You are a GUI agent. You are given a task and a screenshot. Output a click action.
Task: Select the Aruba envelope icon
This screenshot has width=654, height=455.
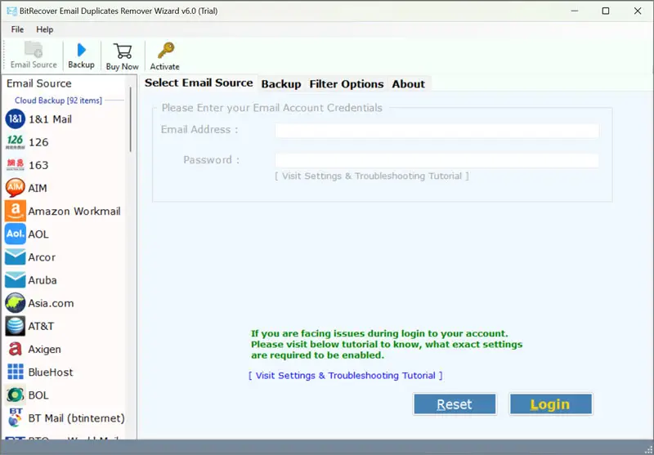point(15,280)
